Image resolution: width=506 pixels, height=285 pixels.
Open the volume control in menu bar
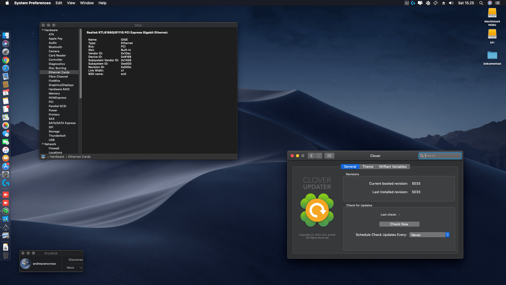[x=451, y=3]
